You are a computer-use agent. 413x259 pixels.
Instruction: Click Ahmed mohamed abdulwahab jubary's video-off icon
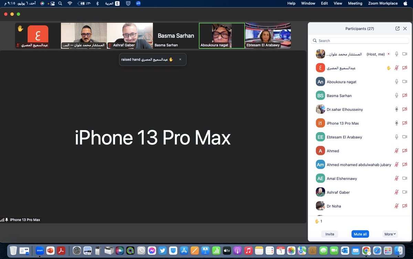(405, 164)
